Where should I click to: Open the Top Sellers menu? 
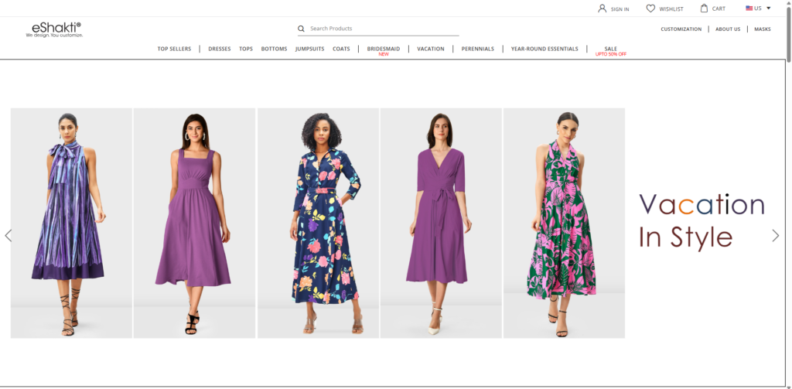tap(174, 49)
